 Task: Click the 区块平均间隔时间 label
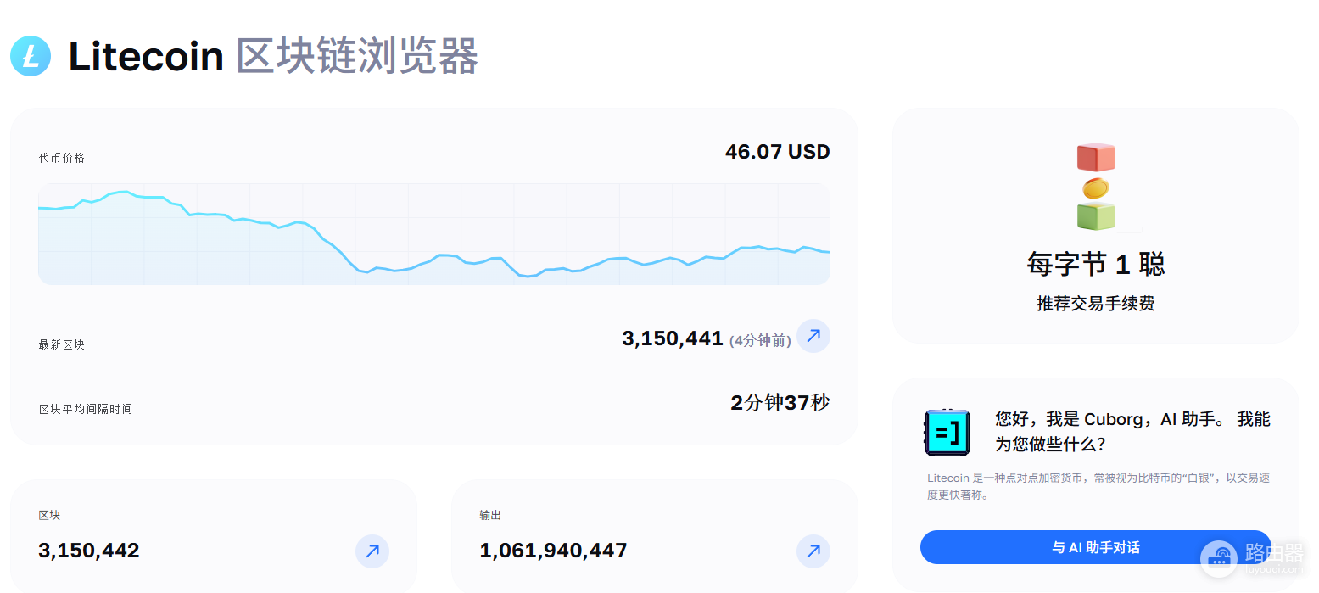86,409
